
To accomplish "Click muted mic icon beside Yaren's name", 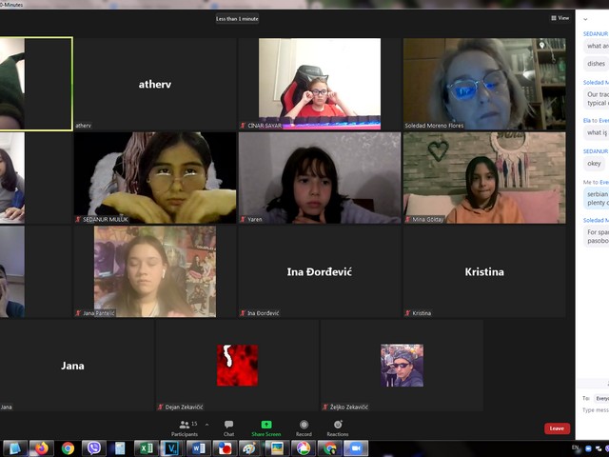I will (243, 220).
